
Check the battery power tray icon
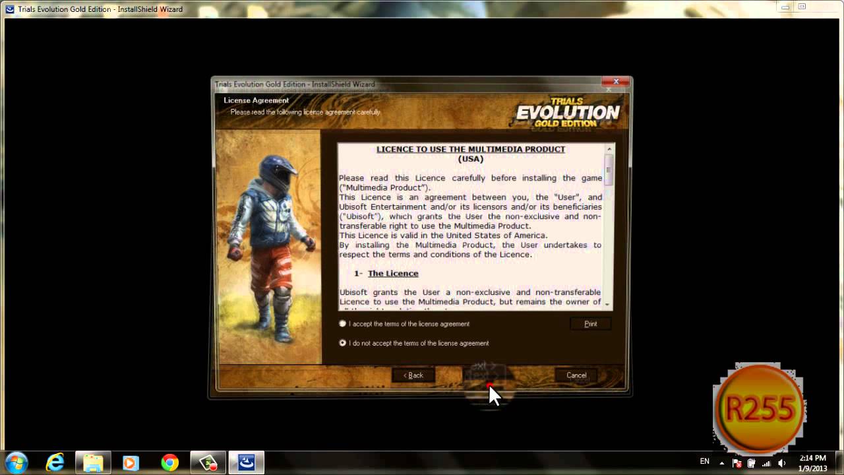pos(751,462)
